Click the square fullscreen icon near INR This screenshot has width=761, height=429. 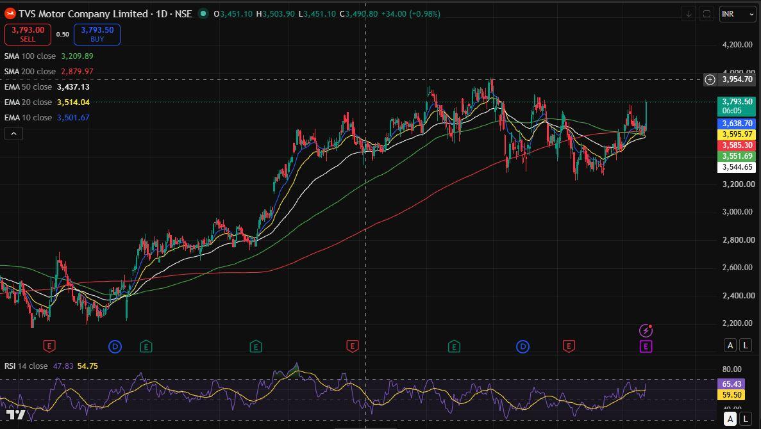pyautogui.click(x=707, y=14)
